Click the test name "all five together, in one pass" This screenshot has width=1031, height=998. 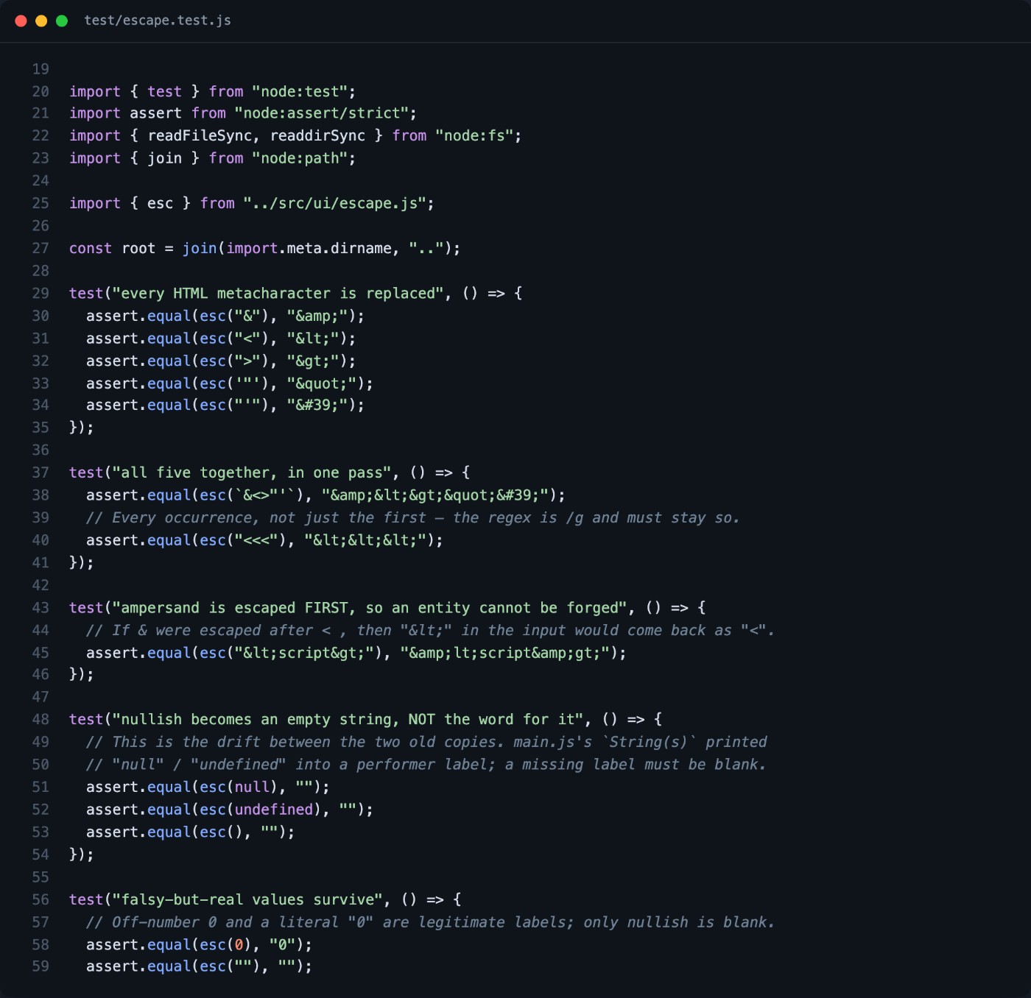[252, 473]
